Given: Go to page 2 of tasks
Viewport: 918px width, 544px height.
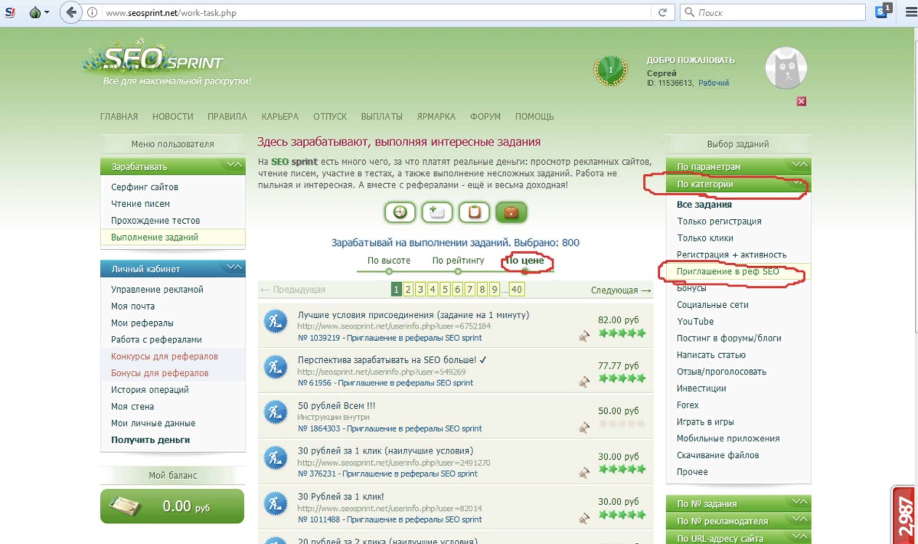Looking at the screenshot, I should (x=408, y=289).
